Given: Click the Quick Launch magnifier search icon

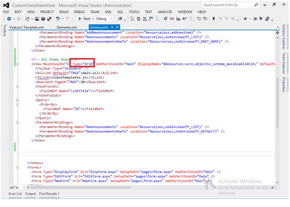Looking at the screenshot, I should click(256, 5).
